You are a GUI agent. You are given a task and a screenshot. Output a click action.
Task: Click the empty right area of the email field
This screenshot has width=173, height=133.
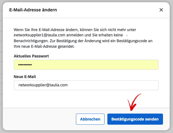[x=121, y=85]
